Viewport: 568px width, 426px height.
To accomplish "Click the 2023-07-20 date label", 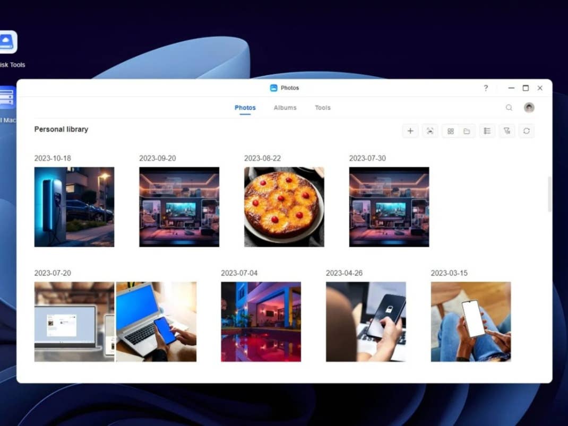I will click(x=53, y=273).
